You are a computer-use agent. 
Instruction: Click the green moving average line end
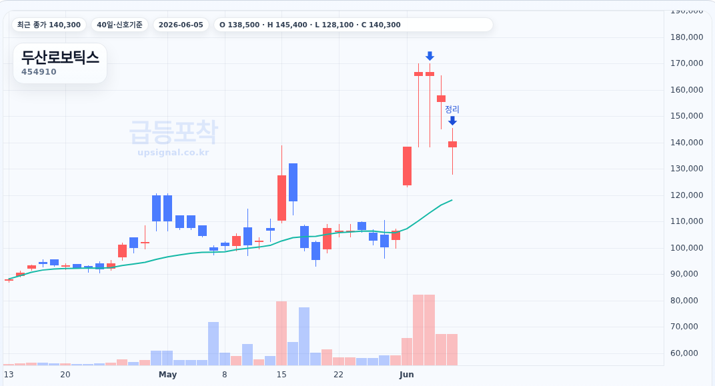coord(452,200)
